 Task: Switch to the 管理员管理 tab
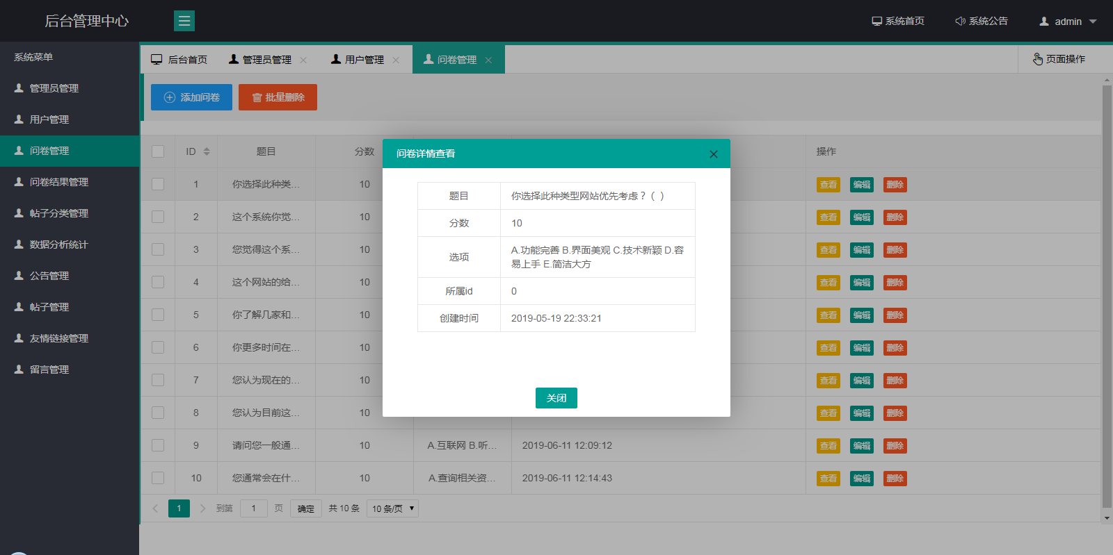point(267,60)
